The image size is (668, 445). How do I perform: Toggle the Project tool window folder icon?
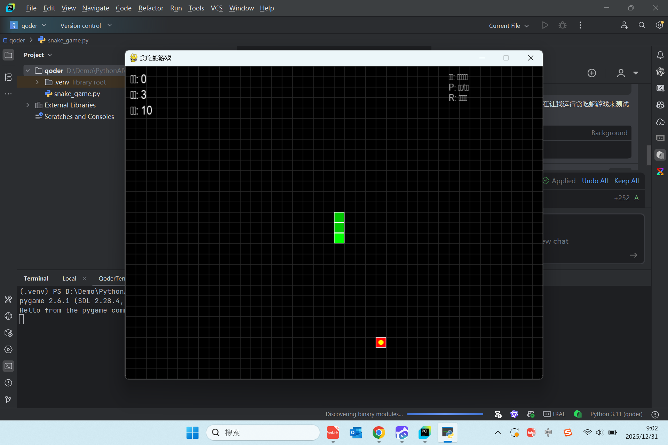(8, 55)
